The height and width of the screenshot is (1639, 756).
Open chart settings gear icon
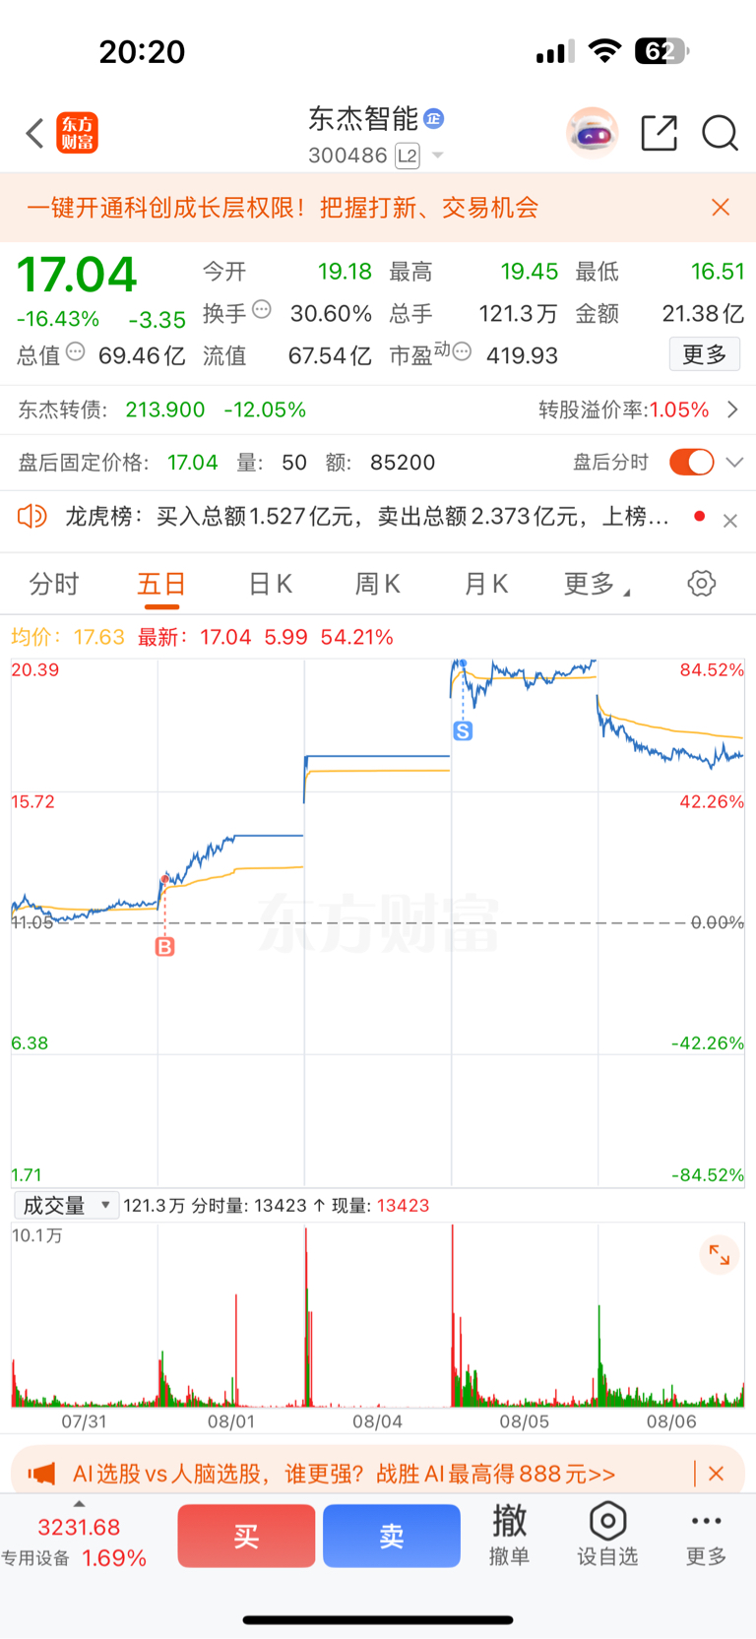(x=702, y=584)
